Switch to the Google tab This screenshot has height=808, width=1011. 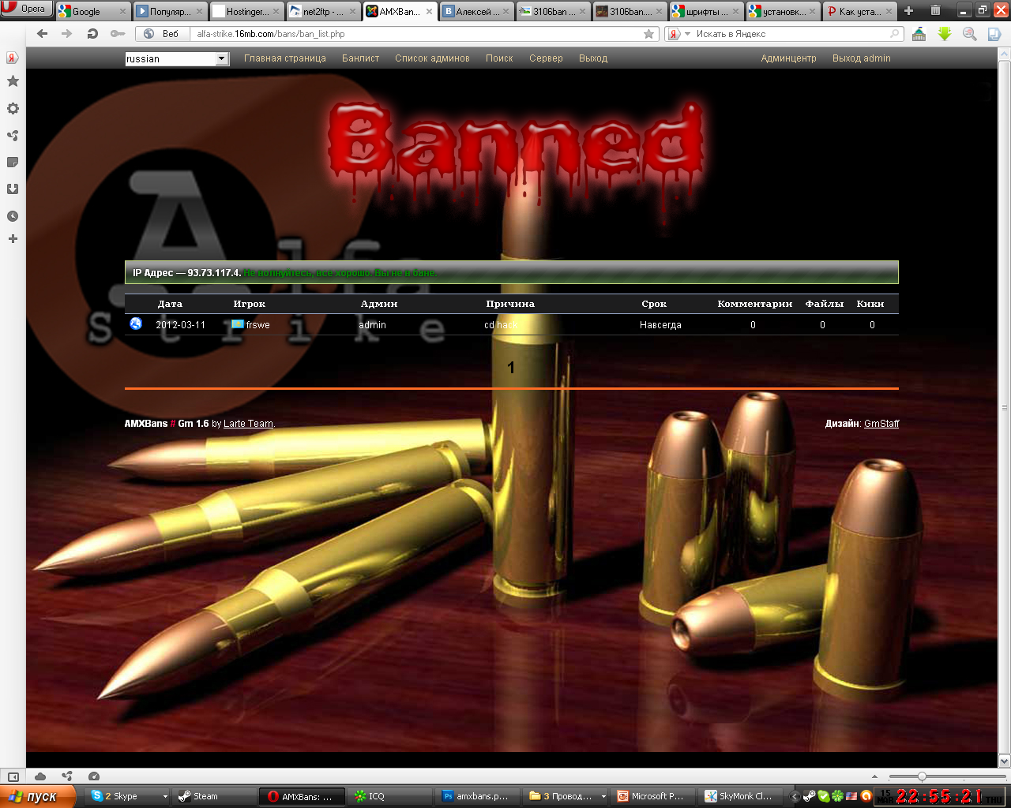point(92,11)
